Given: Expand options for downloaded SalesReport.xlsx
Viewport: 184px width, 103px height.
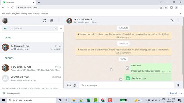Looking at the screenshot, I should click(x=31, y=93).
